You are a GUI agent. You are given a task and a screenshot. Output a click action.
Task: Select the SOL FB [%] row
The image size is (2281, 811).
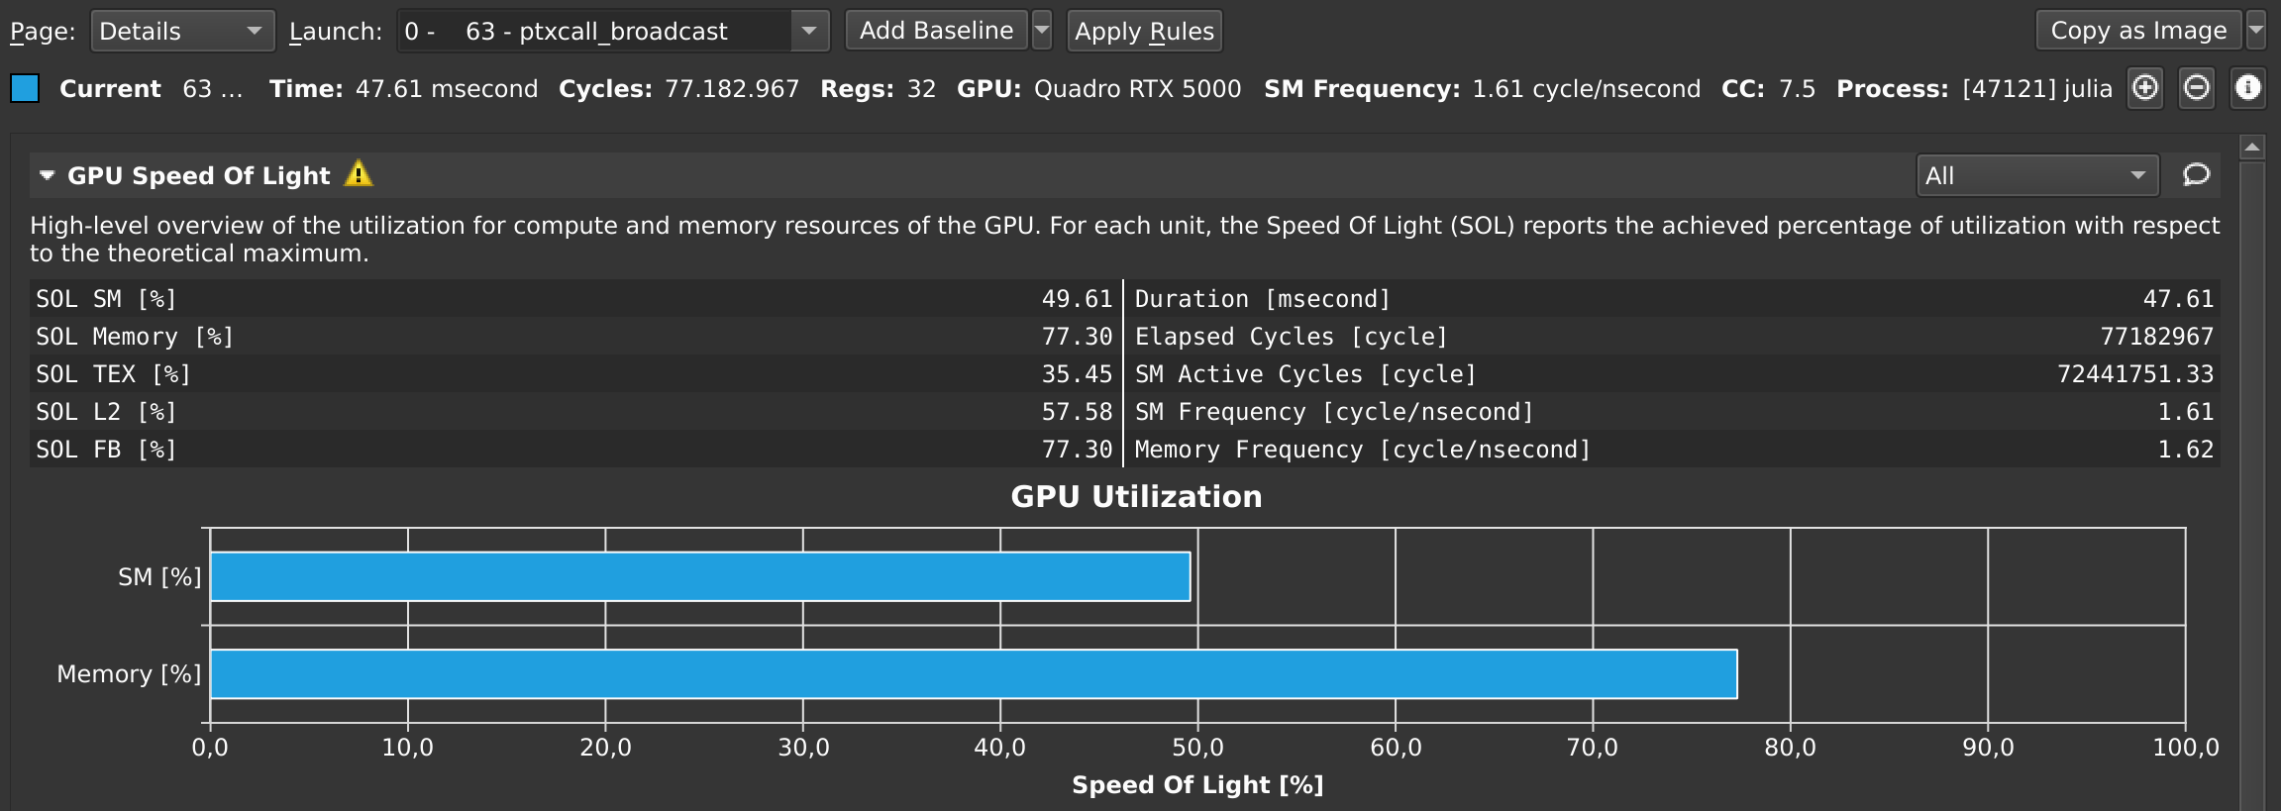point(574,450)
